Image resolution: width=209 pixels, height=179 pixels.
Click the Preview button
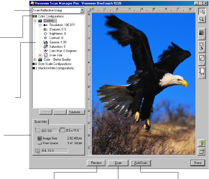(x=96, y=163)
